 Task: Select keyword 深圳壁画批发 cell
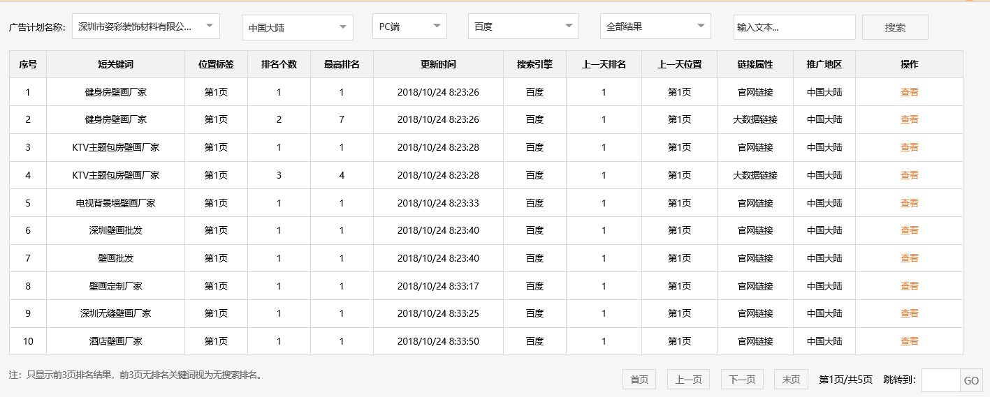pyautogui.click(x=115, y=230)
